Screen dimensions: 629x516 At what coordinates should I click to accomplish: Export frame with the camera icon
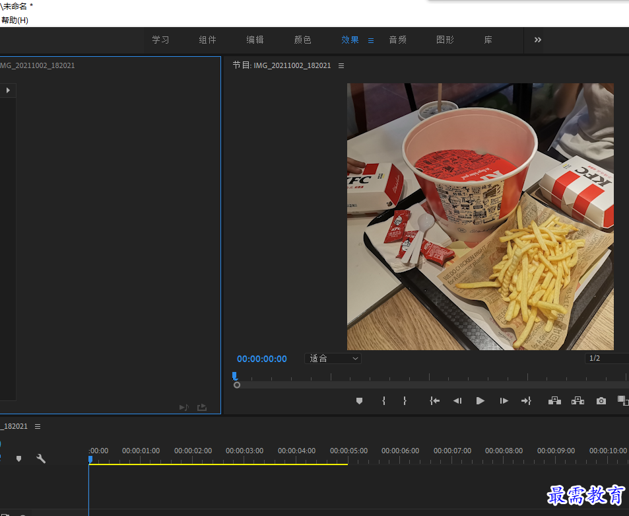tap(601, 401)
